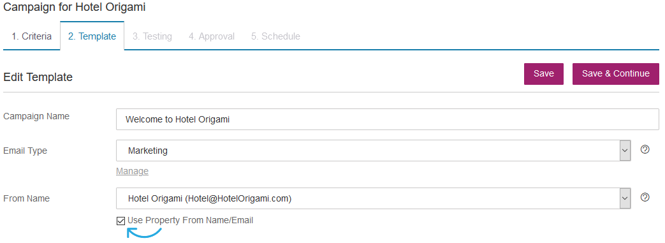Open the 3. Testing tab
Screen dimensions: 665x243
pos(152,36)
